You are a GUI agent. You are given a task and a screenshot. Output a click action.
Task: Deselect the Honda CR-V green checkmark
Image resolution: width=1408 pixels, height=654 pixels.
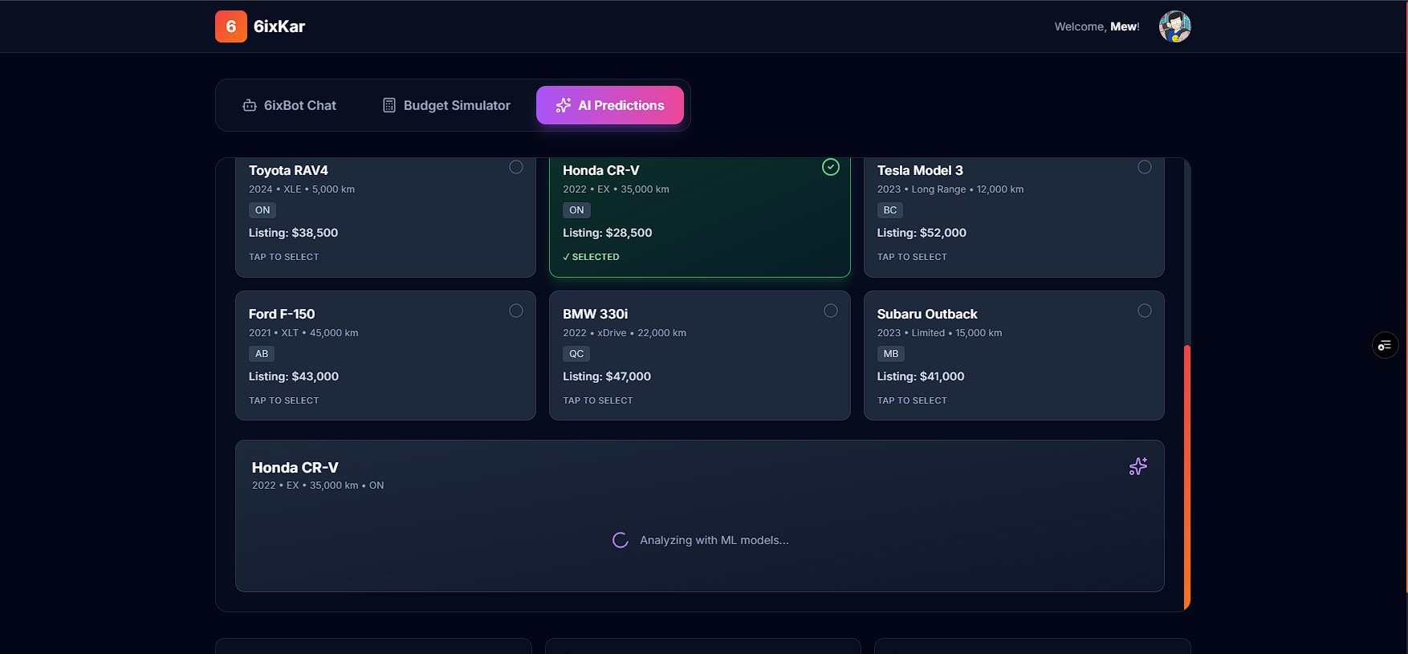pos(831,167)
